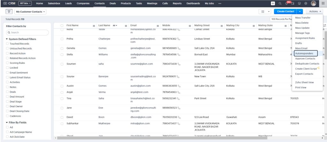Open the marketplace store icon
327x142 pixels.
click(299, 3)
